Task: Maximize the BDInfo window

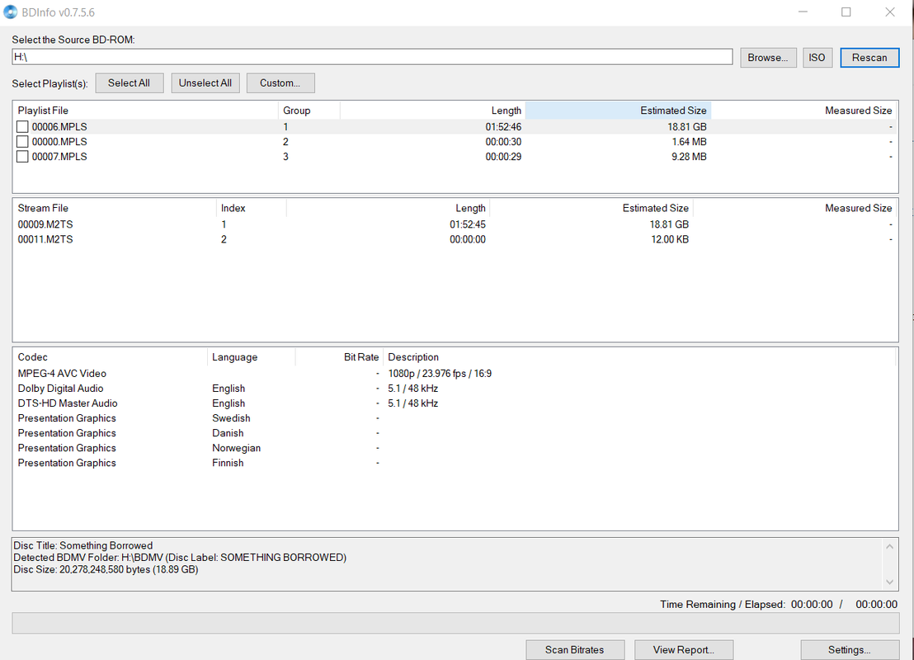Action: [x=846, y=12]
